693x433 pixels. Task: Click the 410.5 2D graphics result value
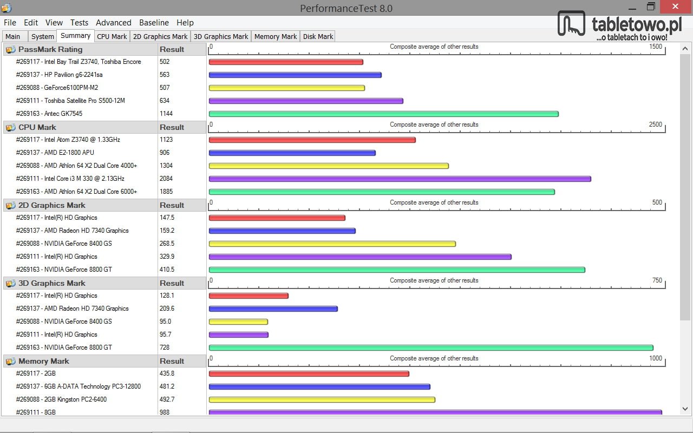tap(167, 270)
